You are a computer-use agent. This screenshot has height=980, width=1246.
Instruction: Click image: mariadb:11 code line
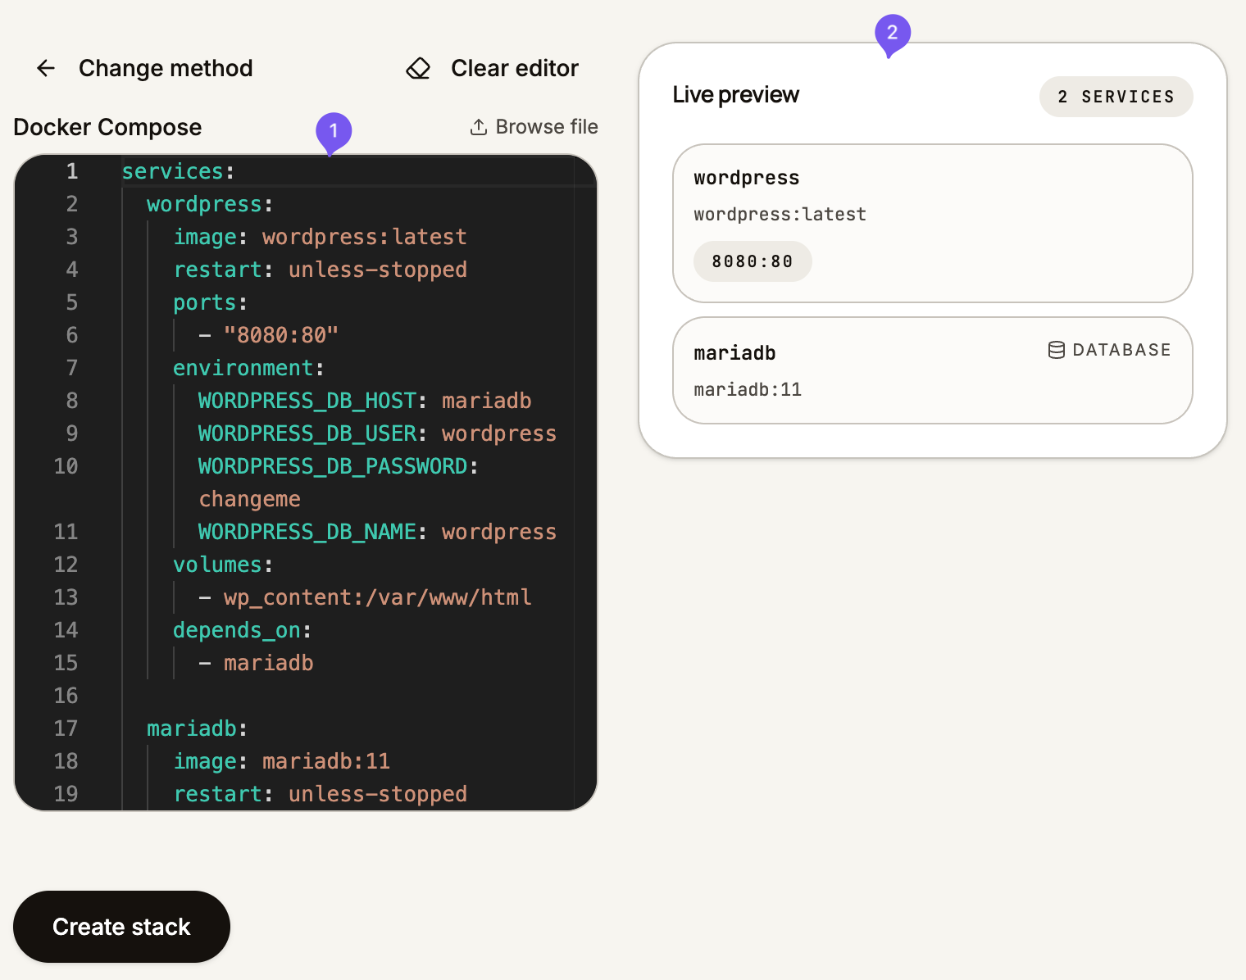point(281,761)
